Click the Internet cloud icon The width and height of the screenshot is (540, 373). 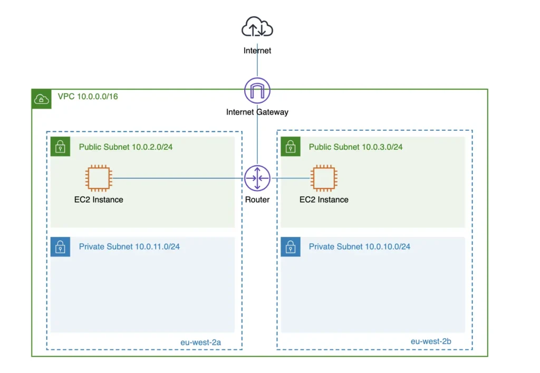(257, 27)
